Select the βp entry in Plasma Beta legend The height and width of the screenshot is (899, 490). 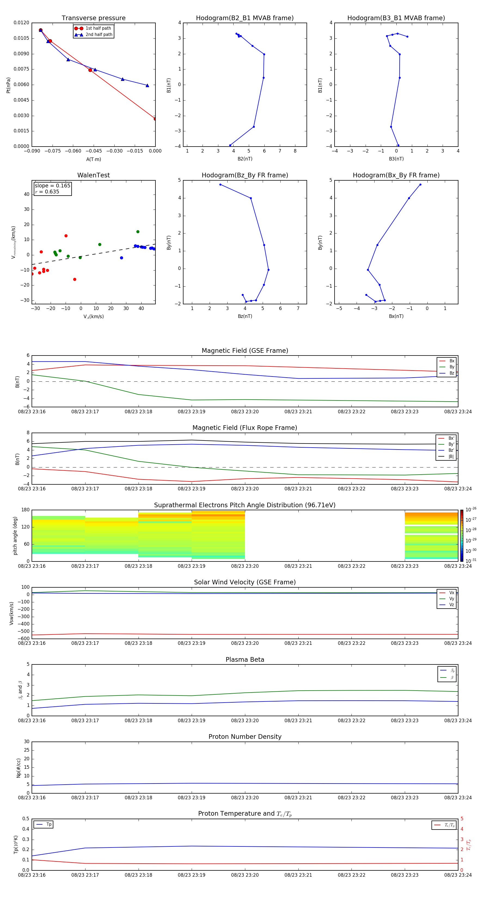pos(447,670)
